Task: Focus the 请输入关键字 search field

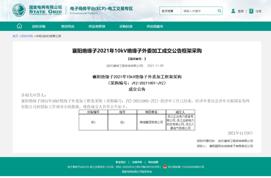Action: pyautogui.click(x=199, y=11)
